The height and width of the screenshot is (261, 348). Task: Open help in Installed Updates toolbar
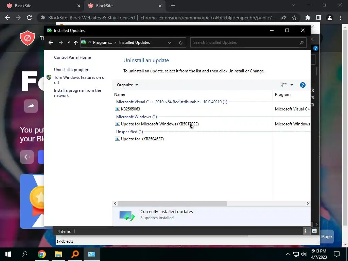(x=303, y=85)
